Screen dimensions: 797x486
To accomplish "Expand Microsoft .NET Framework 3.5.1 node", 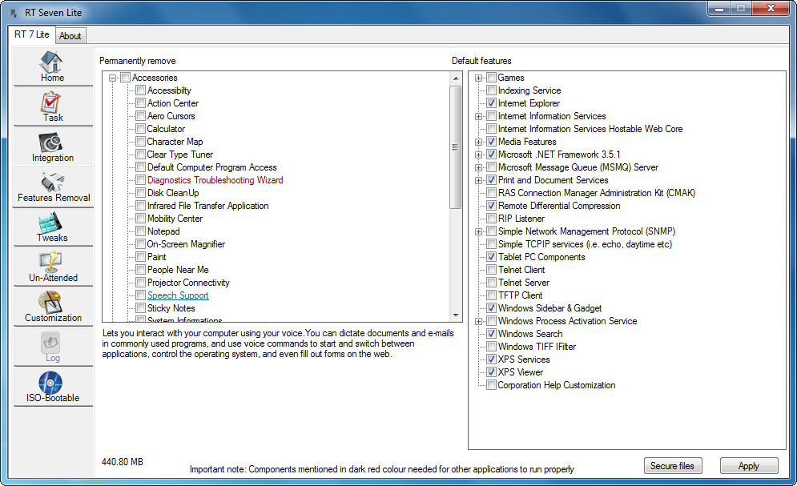I will 478,155.
